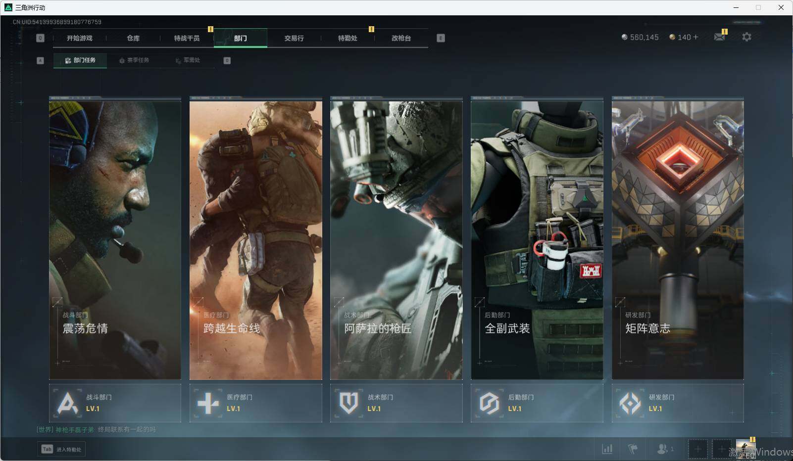Switch to 开始游戏 tab
Screen dimensions: 793x461
[80, 38]
